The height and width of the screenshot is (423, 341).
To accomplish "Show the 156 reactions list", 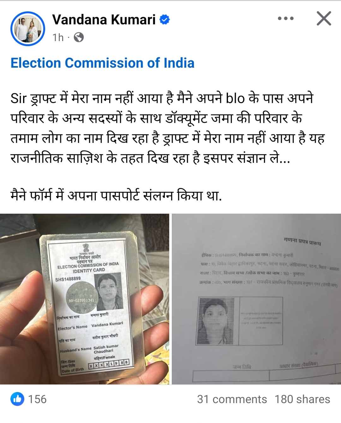I will pyautogui.click(x=37, y=399).
